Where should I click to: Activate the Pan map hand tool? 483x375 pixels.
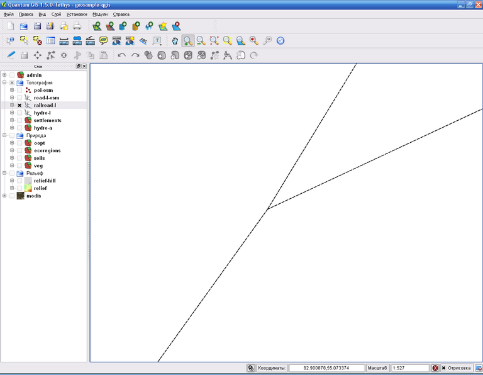174,41
